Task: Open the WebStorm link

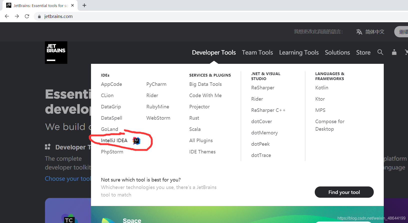Action: pos(158,118)
